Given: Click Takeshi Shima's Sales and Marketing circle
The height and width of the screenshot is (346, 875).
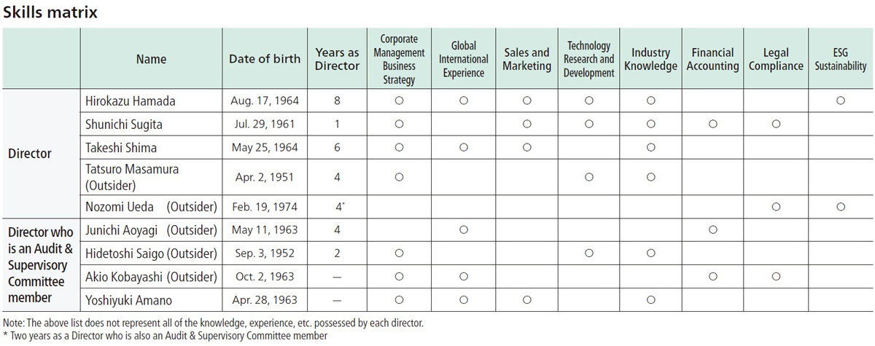Looking at the screenshot, I should (x=526, y=148).
